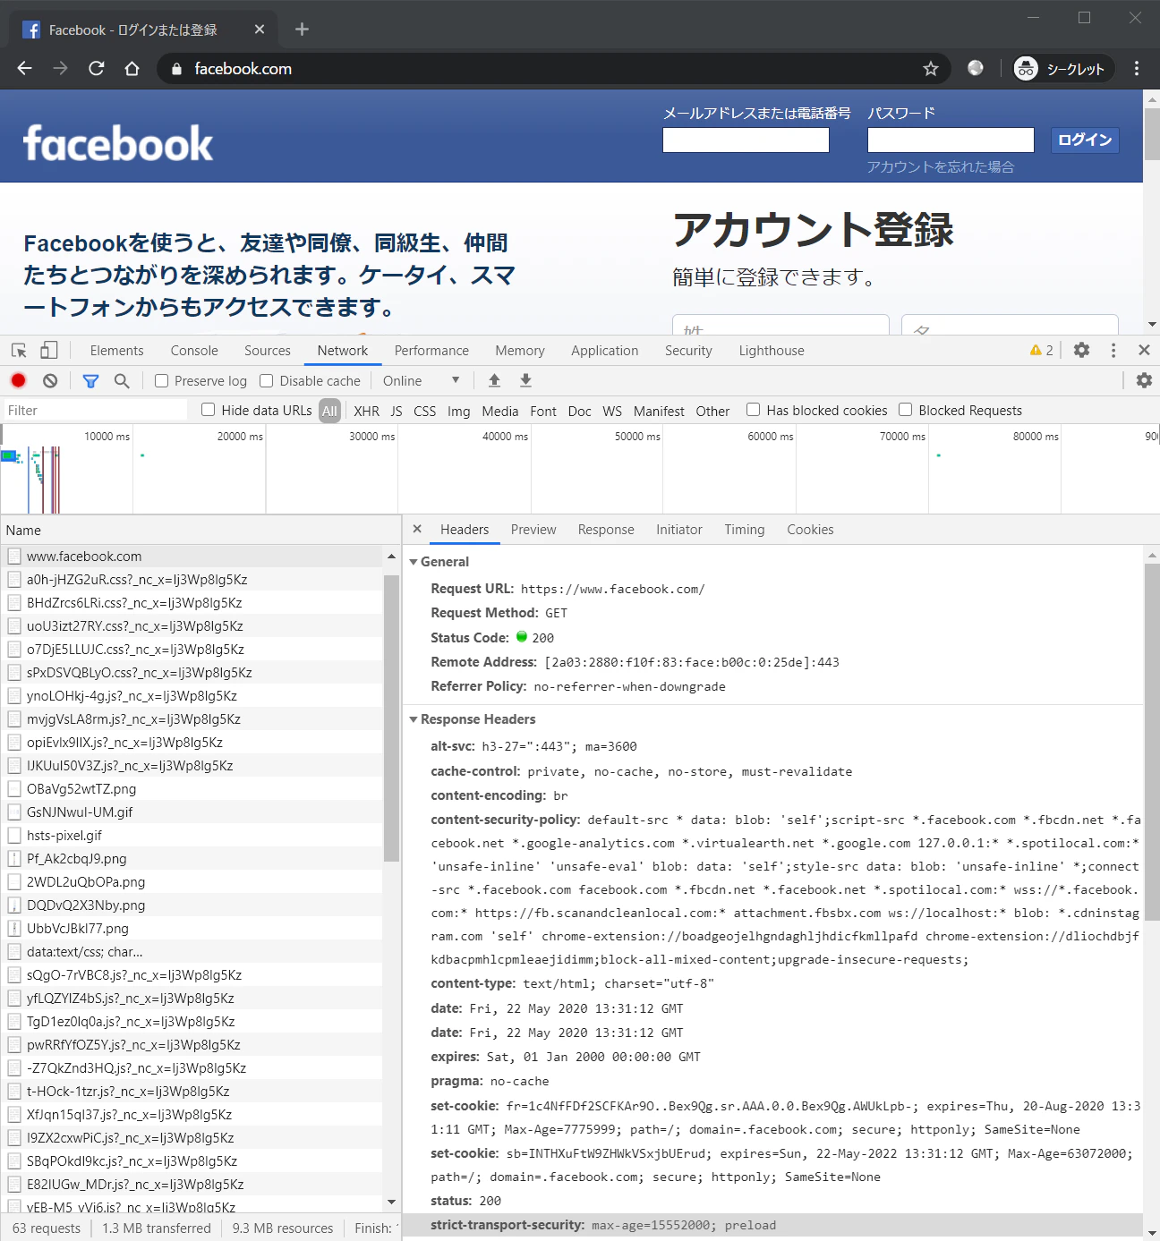
Task: Go to the browser home page
Action: (x=132, y=69)
